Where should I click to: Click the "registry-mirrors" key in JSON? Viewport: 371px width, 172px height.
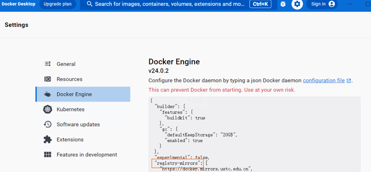[177, 163]
